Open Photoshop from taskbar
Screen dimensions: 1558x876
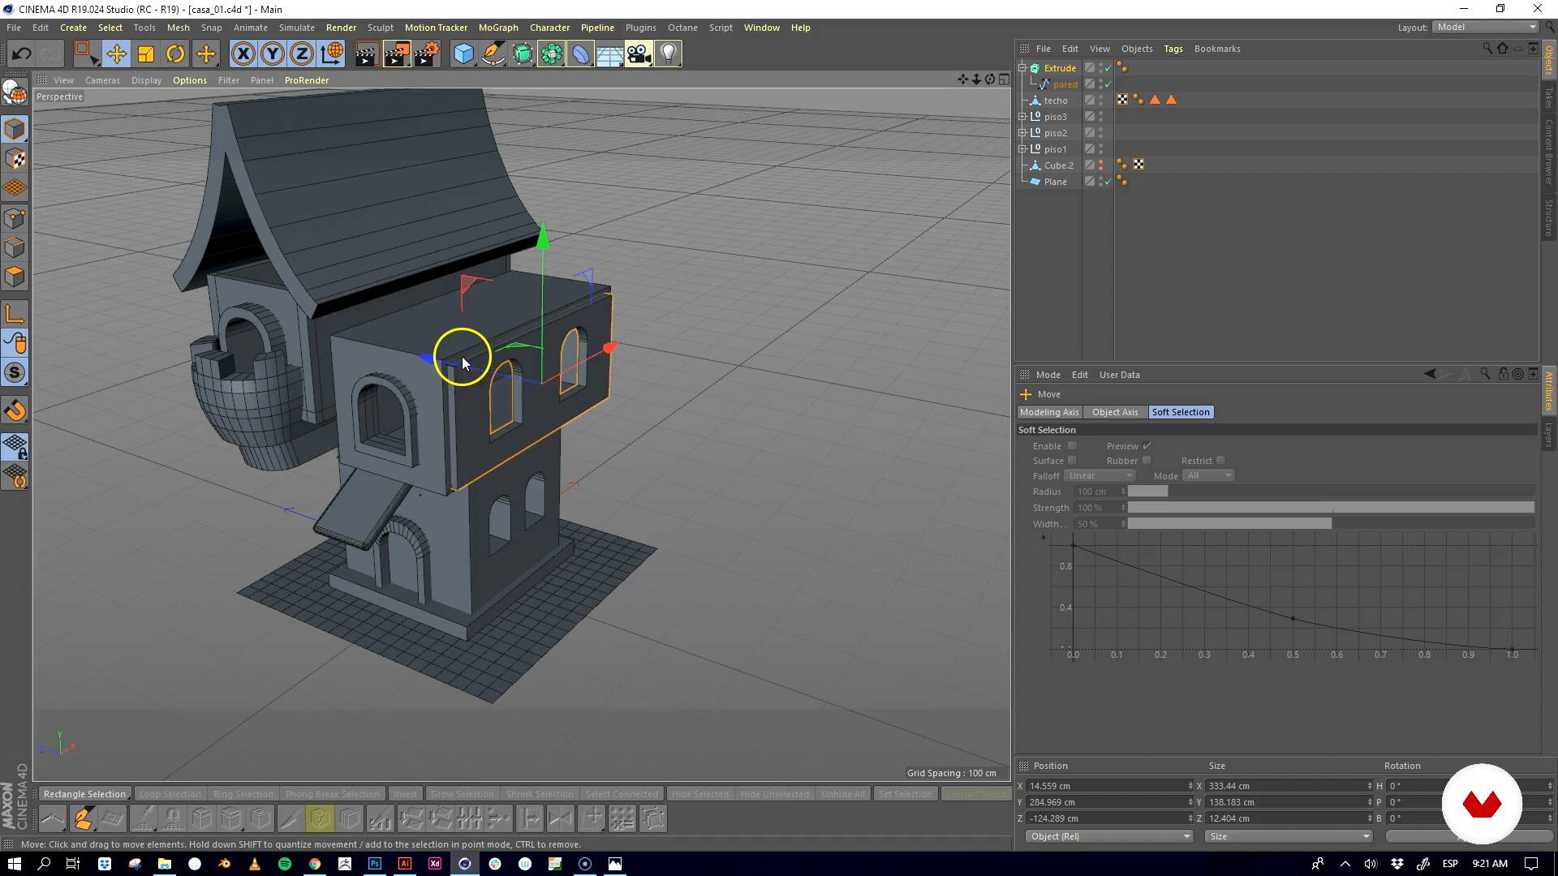pos(374,864)
